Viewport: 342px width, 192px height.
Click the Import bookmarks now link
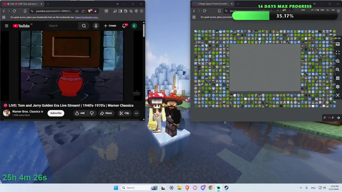pyautogui.click(x=87, y=17)
